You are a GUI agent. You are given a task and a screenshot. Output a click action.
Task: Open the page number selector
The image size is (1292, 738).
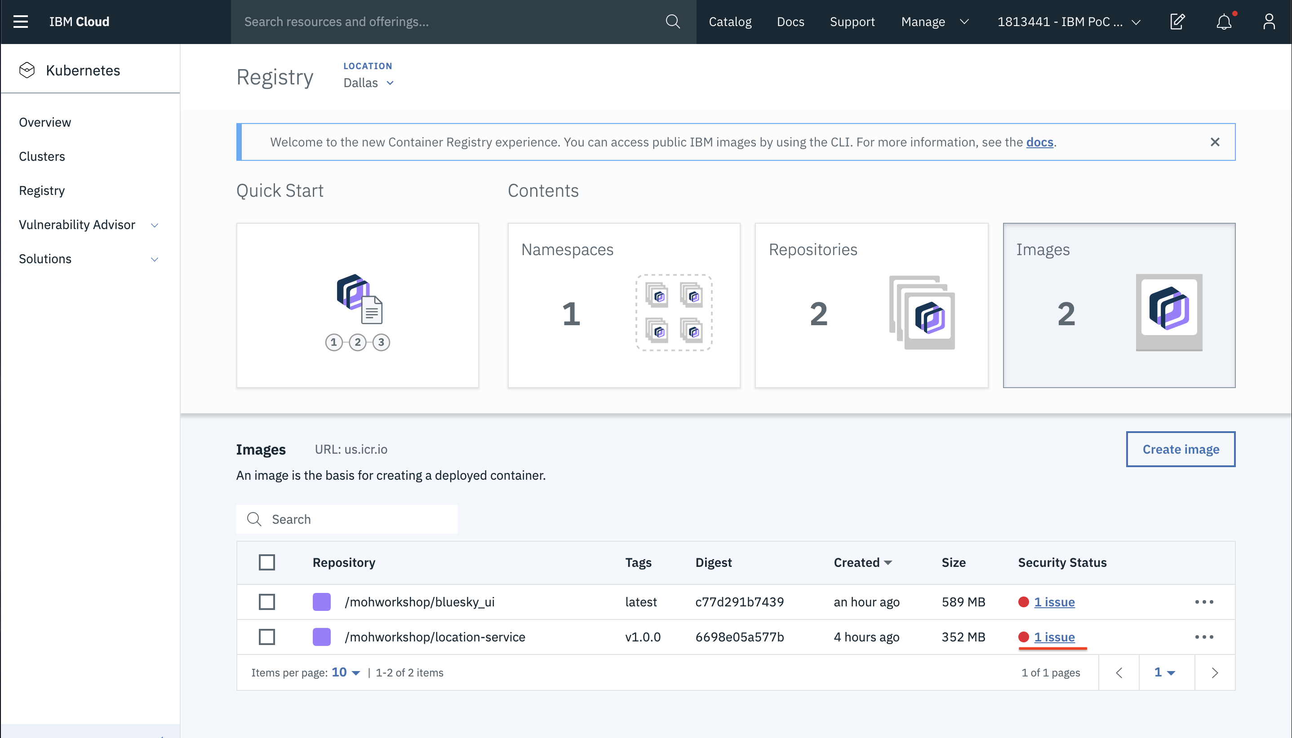[1166, 672]
